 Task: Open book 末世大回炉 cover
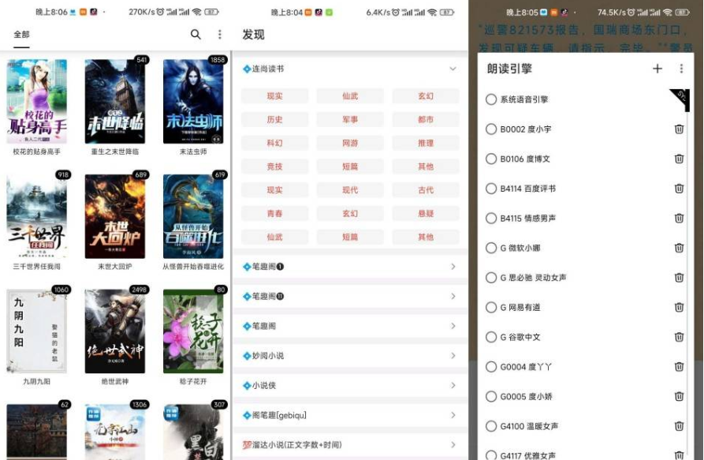click(x=115, y=216)
